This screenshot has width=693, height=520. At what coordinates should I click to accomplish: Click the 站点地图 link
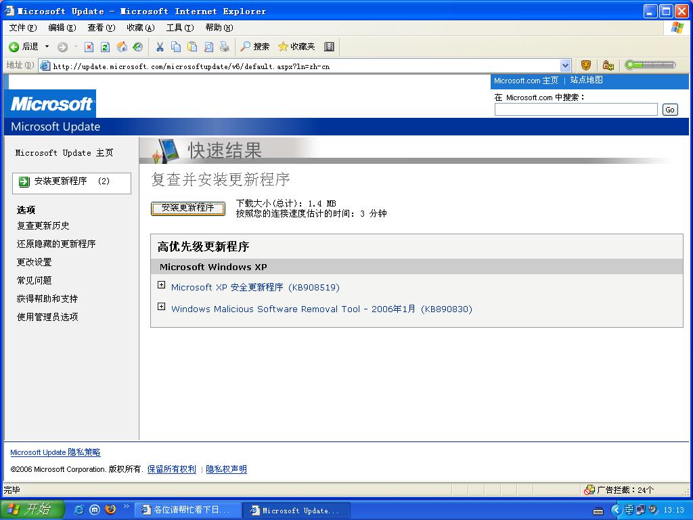coord(586,80)
